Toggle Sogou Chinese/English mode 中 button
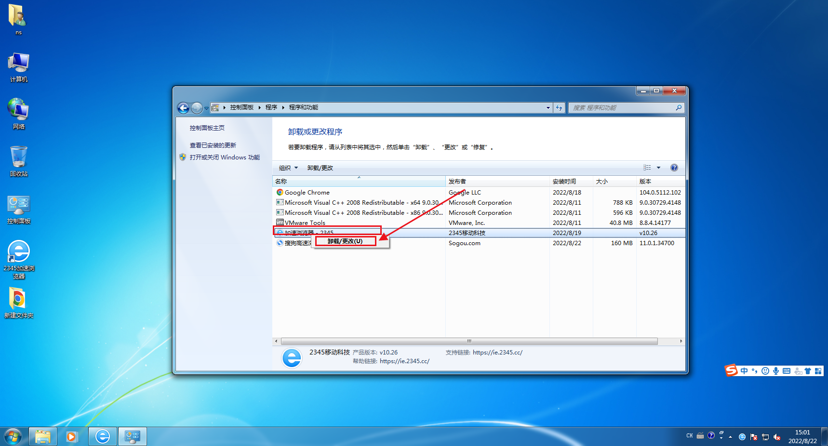This screenshot has height=446, width=828. [x=744, y=371]
